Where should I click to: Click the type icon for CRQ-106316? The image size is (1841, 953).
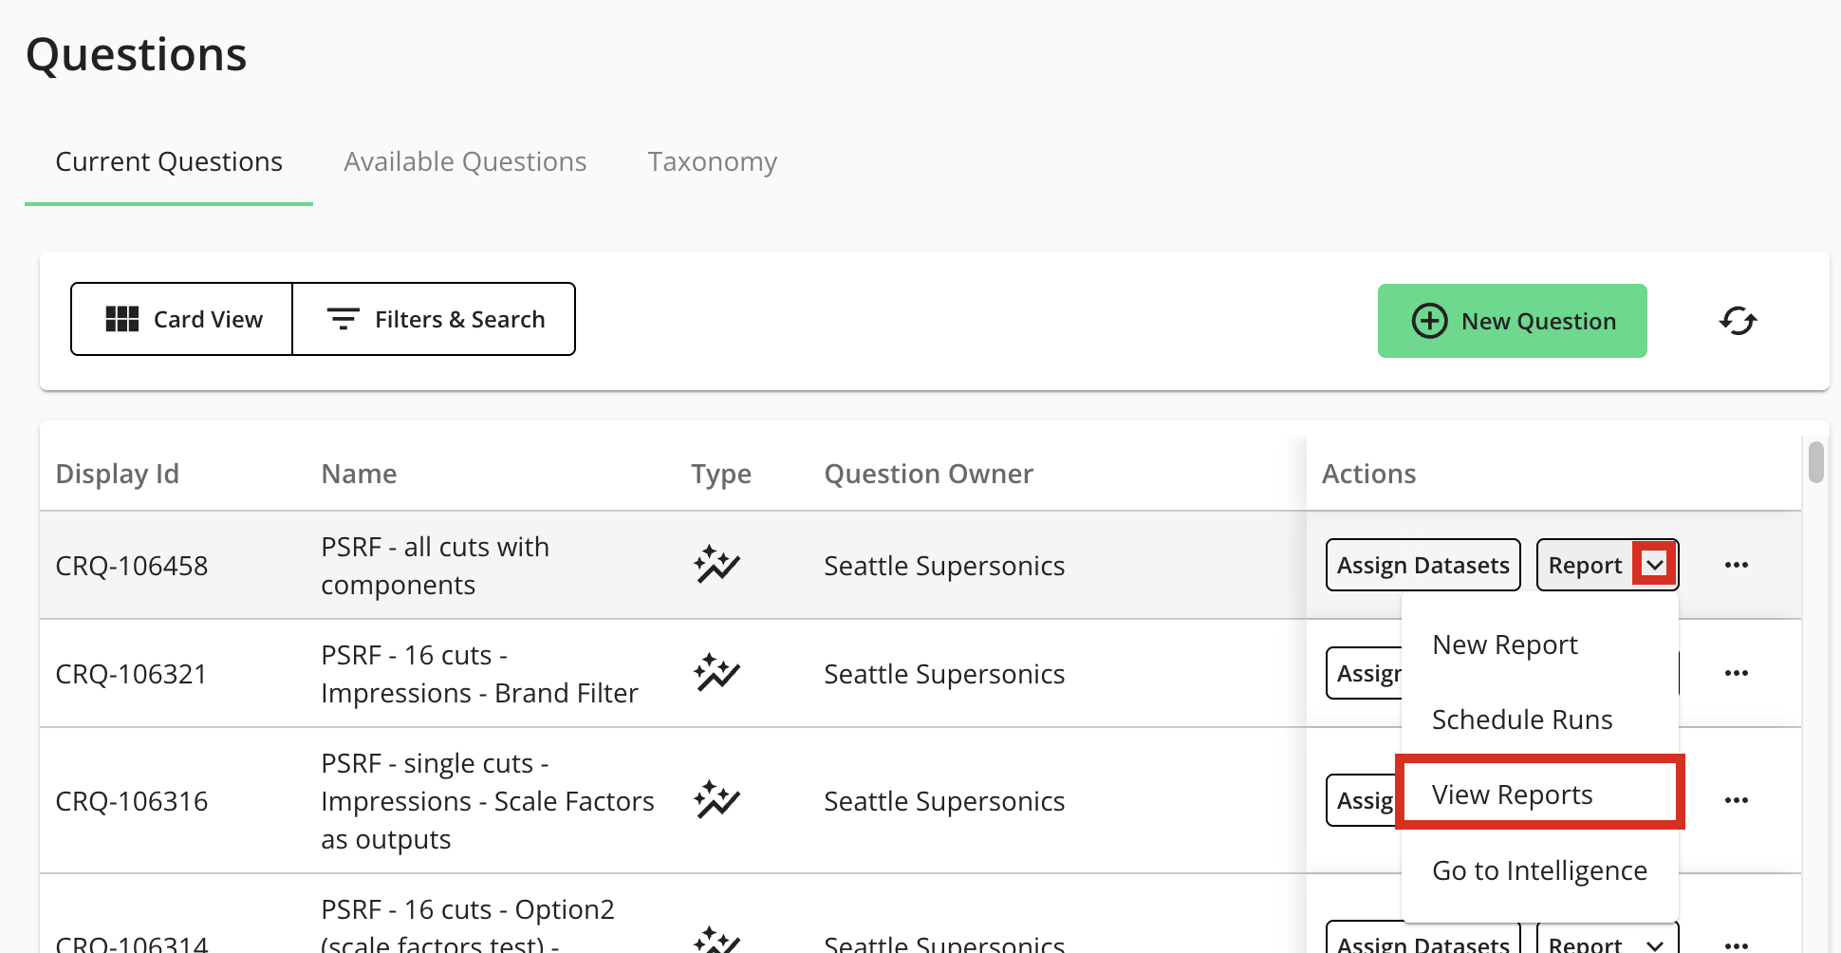tap(716, 800)
